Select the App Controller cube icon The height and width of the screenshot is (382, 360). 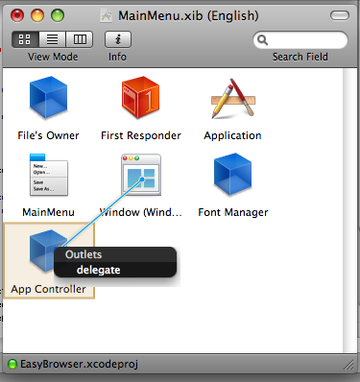pyautogui.click(x=45, y=251)
